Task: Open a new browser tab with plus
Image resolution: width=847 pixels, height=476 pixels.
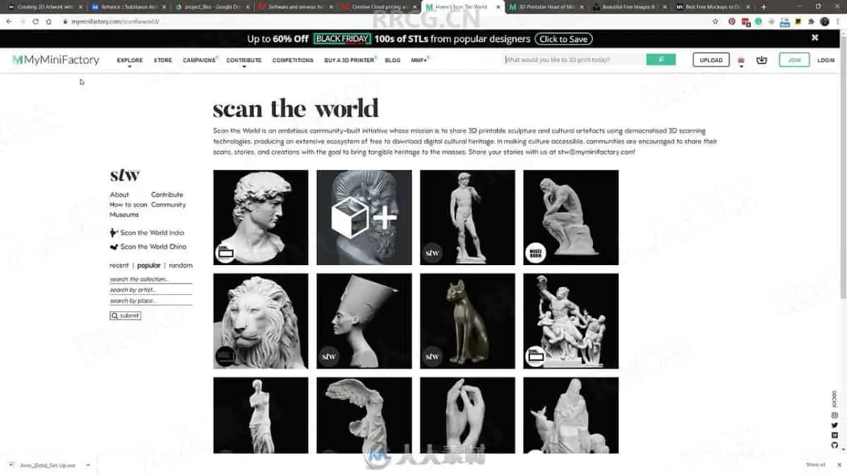Action: pos(763,6)
